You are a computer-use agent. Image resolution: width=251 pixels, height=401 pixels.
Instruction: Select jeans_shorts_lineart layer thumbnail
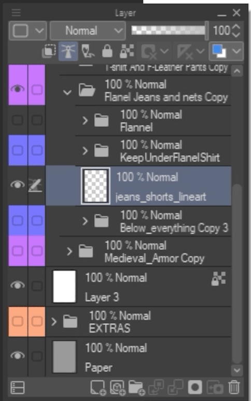(x=95, y=186)
